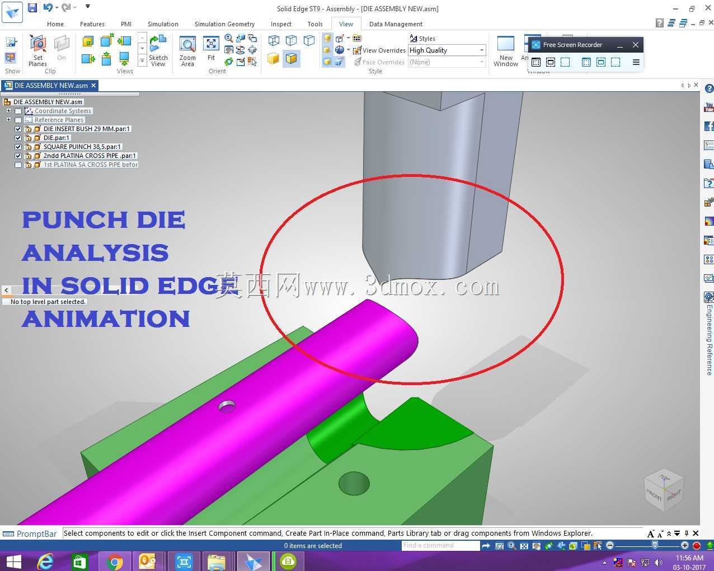Screen dimensions: 714x571
Task: Toggle DIE INSERT BUSH 29 MM.par:1 checkbox
Action: point(18,129)
